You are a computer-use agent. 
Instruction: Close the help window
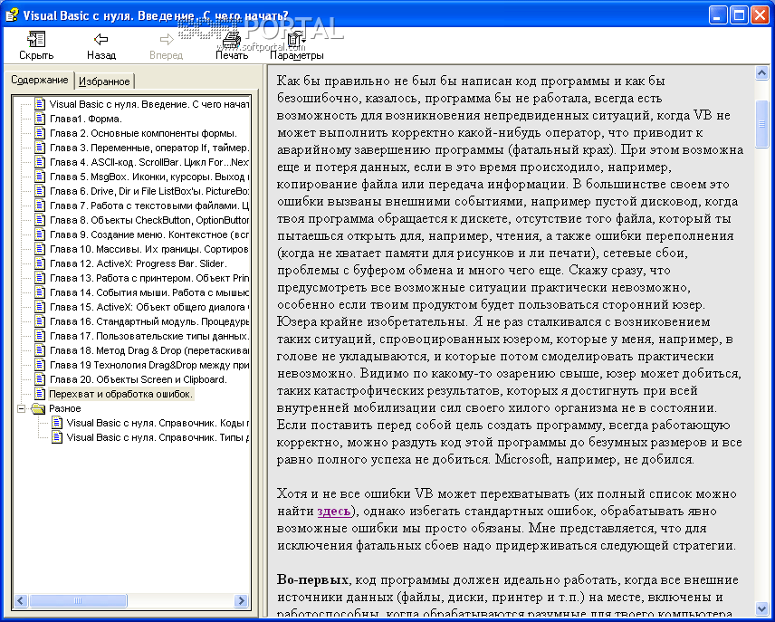coord(761,14)
